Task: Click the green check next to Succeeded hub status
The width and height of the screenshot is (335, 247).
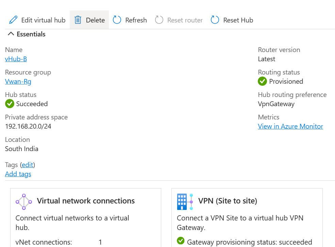Action: (x=9, y=104)
